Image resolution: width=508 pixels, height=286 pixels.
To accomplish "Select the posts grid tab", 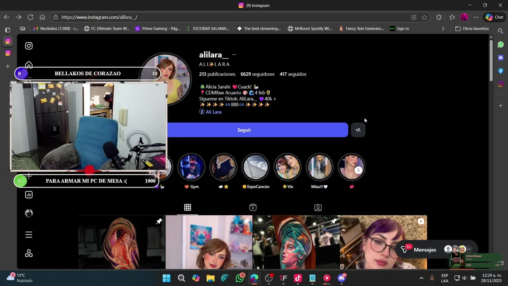I will (x=188, y=207).
